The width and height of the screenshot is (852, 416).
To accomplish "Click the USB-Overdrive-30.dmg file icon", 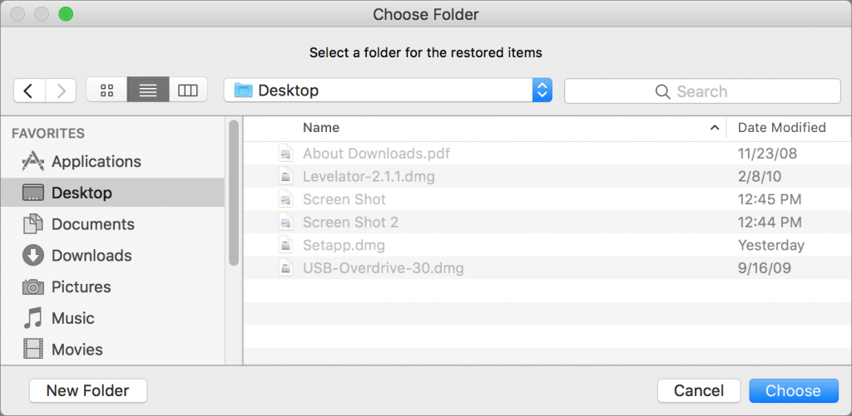I will pyautogui.click(x=286, y=268).
